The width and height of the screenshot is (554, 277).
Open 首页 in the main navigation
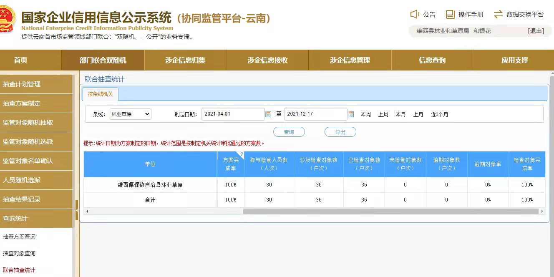[x=20, y=60]
